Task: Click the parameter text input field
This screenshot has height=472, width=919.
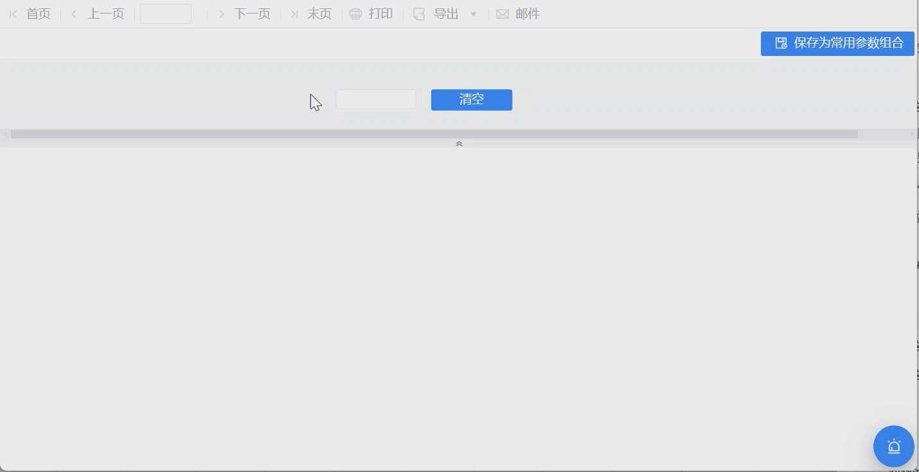Action: click(376, 99)
